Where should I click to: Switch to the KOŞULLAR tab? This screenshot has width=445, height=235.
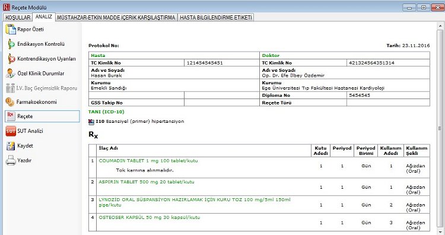tap(18, 17)
